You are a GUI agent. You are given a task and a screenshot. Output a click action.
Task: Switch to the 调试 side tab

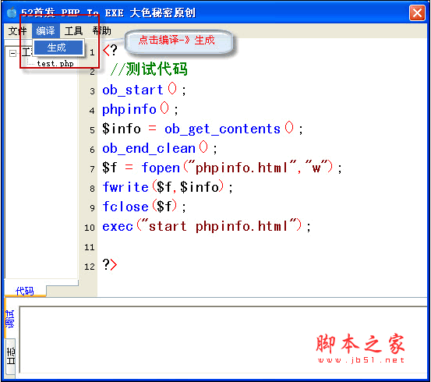[10, 319]
